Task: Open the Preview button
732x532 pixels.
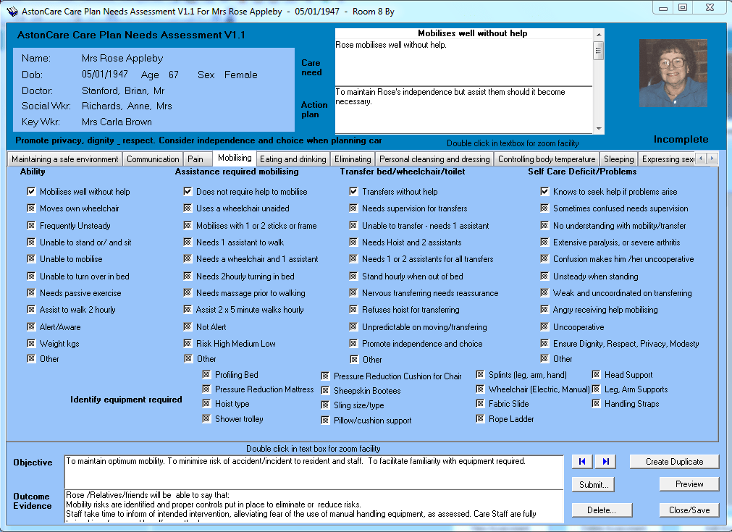Action: coord(689,484)
